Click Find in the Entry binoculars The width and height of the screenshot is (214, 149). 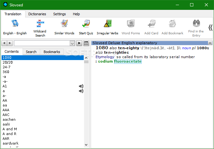click(x=196, y=23)
